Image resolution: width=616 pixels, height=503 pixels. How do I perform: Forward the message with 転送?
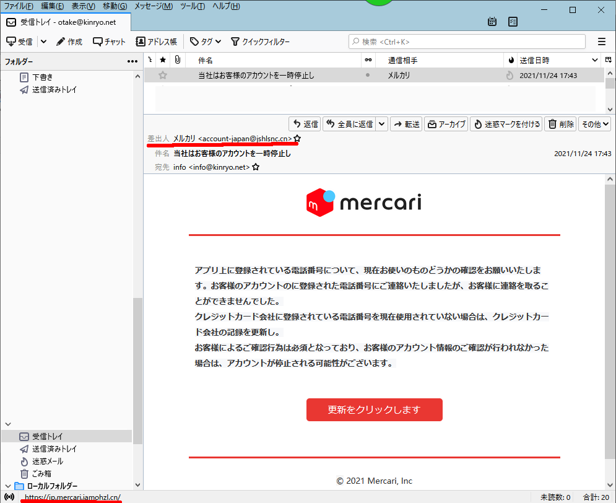[x=406, y=124]
